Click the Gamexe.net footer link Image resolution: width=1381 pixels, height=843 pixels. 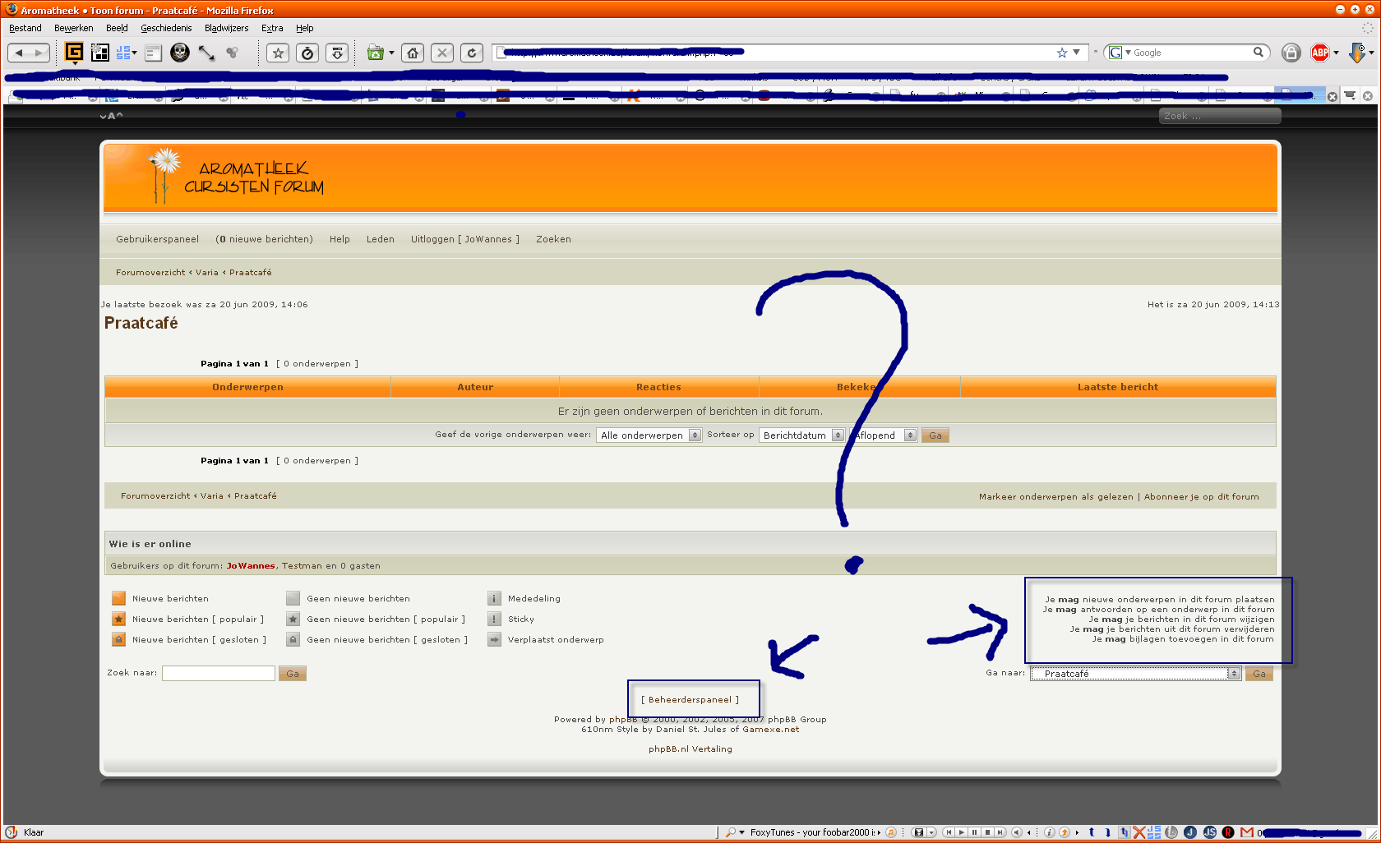[770, 730]
